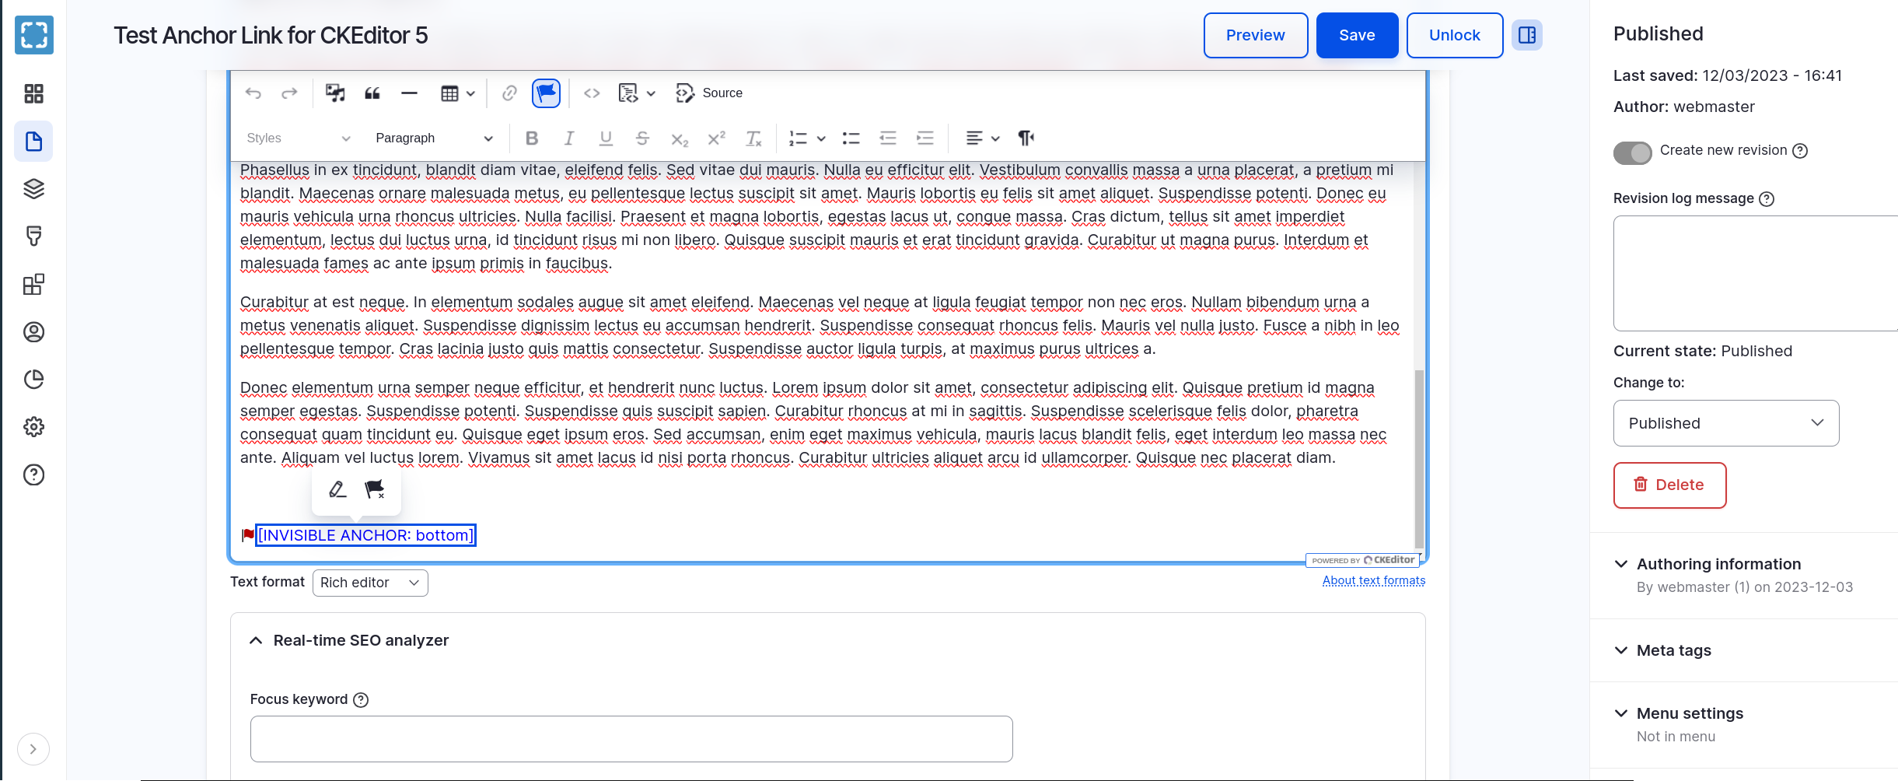Click the editor vertical scrollbar
The height and width of the screenshot is (781, 1898).
click(x=1418, y=459)
